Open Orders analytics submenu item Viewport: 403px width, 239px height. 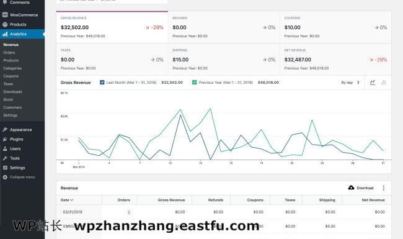tap(9, 53)
